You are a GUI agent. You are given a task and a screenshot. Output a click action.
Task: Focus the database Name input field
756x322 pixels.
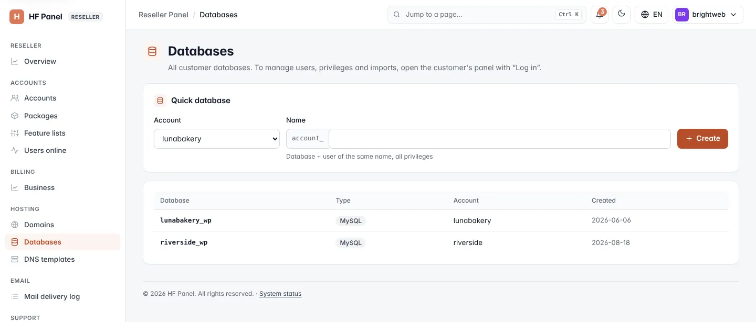pos(499,139)
